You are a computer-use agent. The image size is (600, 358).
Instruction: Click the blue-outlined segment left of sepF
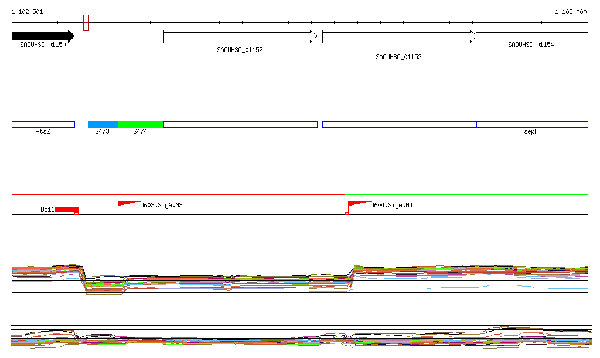399,124
